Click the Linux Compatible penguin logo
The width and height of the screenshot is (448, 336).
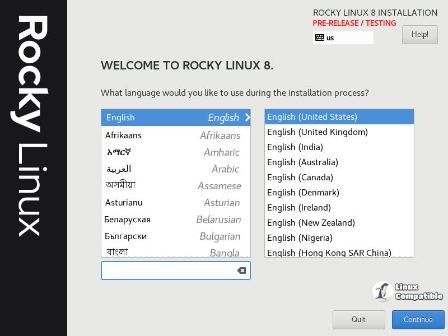coord(382,292)
